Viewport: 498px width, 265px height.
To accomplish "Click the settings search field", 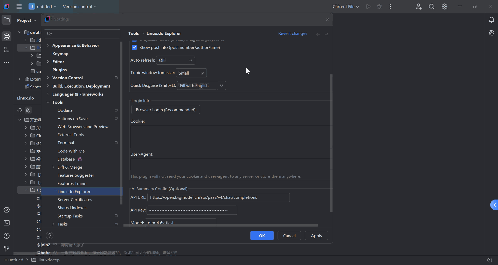I will click(82, 34).
